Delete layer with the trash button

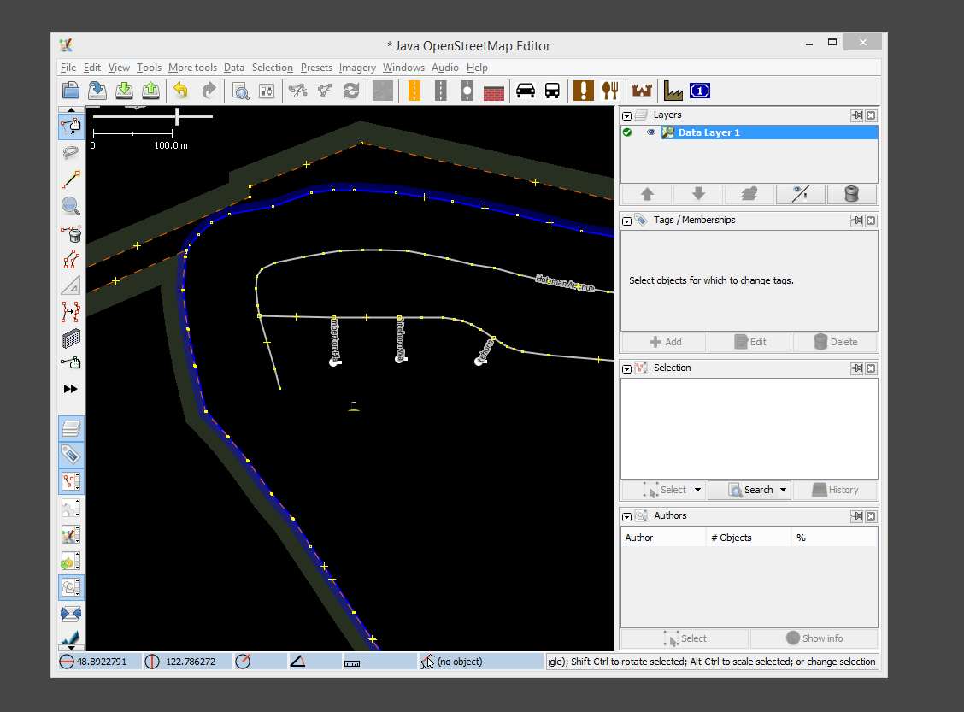click(851, 194)
